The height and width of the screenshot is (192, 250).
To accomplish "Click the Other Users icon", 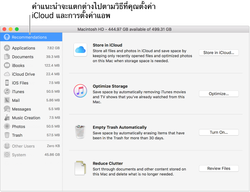I will [7, 146].
